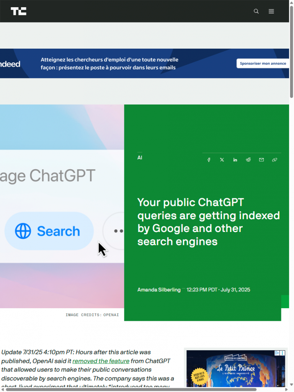Image resolution: width=294 pixels, height=392 pixels.
Task: Open the AI category link
Action: point(140,158)
